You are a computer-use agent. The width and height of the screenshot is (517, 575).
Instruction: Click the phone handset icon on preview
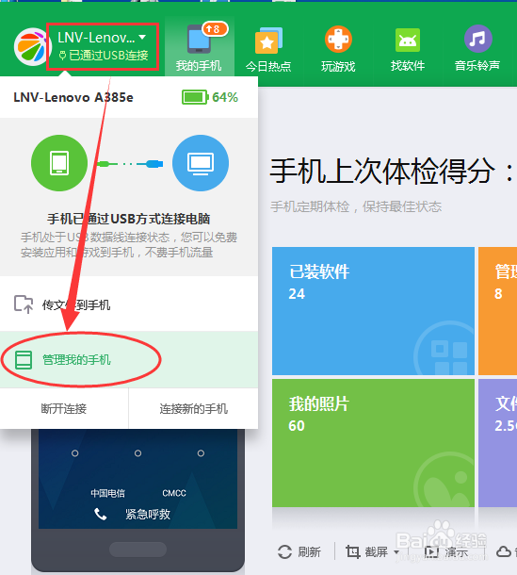pos(101,514)
